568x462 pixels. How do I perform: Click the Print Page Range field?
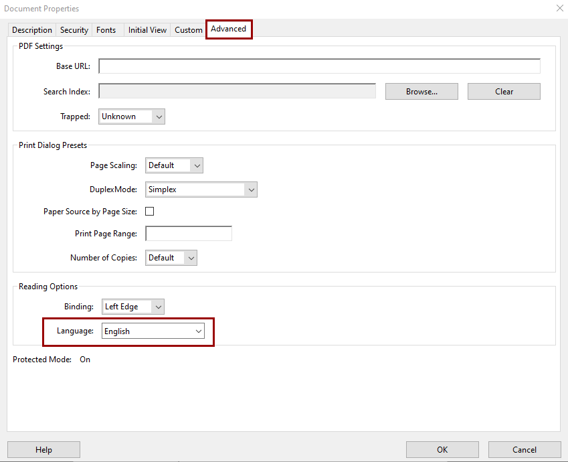(189, 234)
